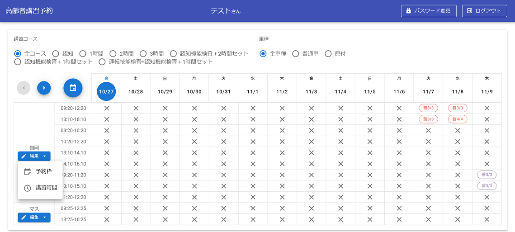This screenshot has height=232, width=515.
Task: Expand the 編集 dropdown under マス
Action: pos(34,218)
